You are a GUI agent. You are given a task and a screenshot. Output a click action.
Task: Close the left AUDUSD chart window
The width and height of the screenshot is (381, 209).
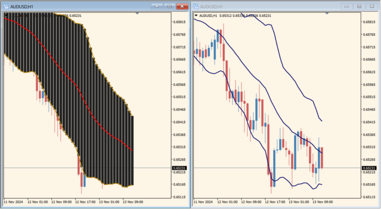pos(183,6)
